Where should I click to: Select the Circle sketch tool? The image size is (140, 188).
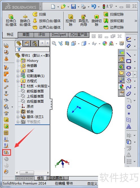tap(129, 74)
